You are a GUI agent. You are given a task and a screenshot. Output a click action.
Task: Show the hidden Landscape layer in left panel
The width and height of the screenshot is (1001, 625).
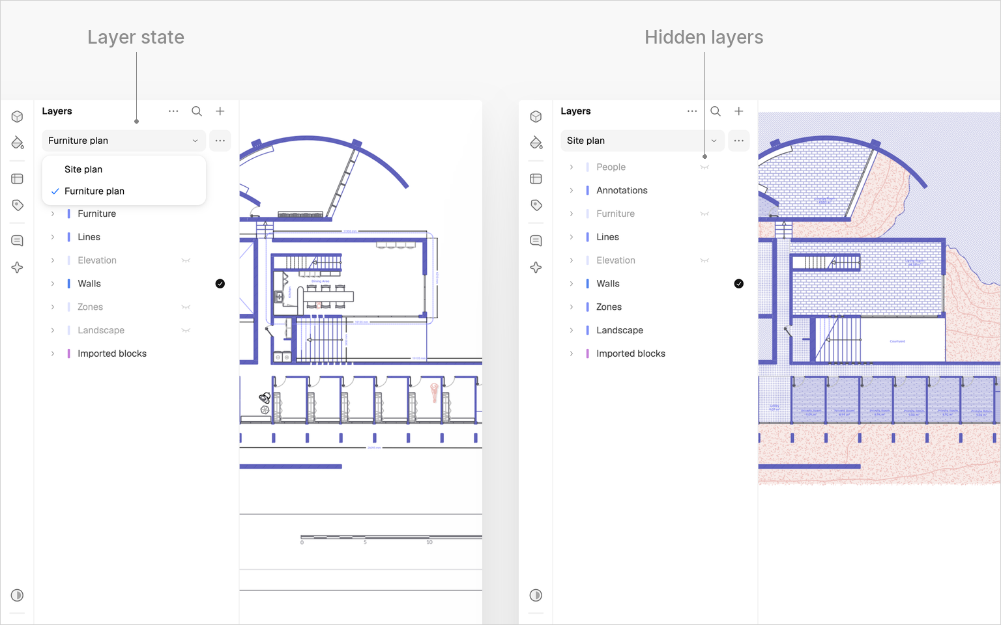(186, 331)
